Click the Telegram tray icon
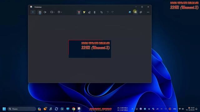Viewport: 200px width, 112px height. tap(145, 109)
